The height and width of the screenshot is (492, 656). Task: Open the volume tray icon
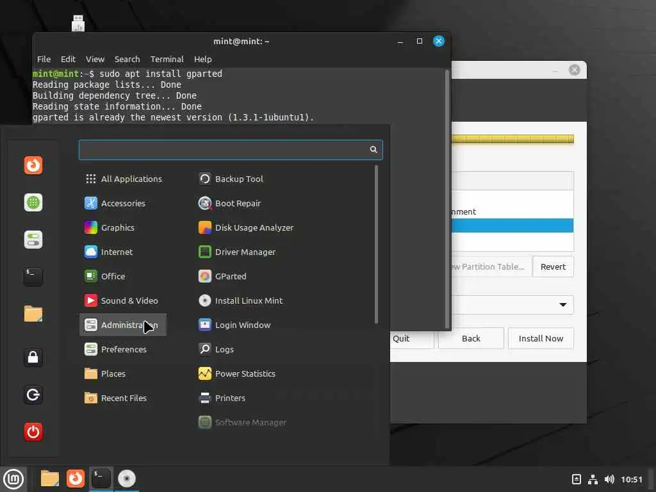coord(609,479)
